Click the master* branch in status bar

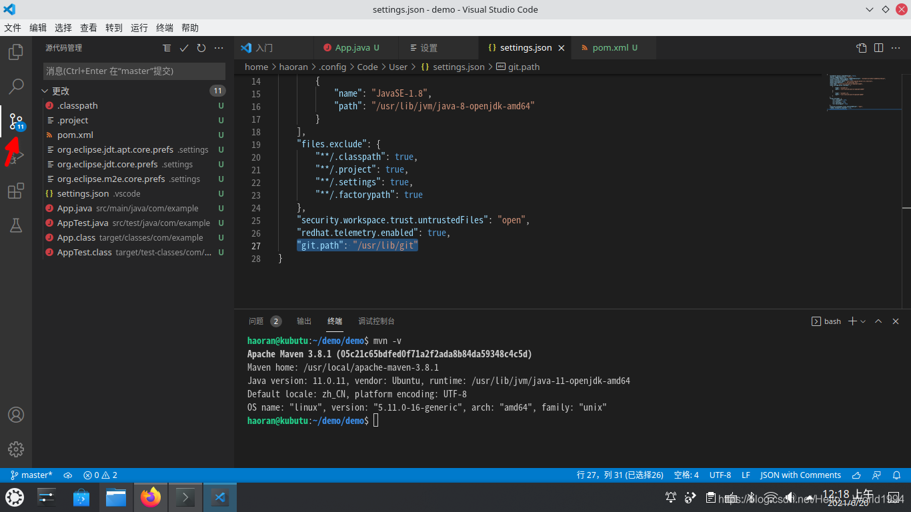click(x=31, y=475)
